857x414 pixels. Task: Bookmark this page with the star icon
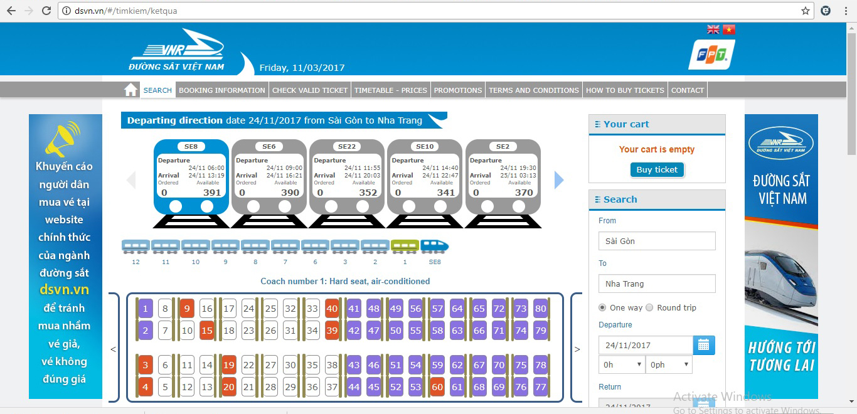806,11
